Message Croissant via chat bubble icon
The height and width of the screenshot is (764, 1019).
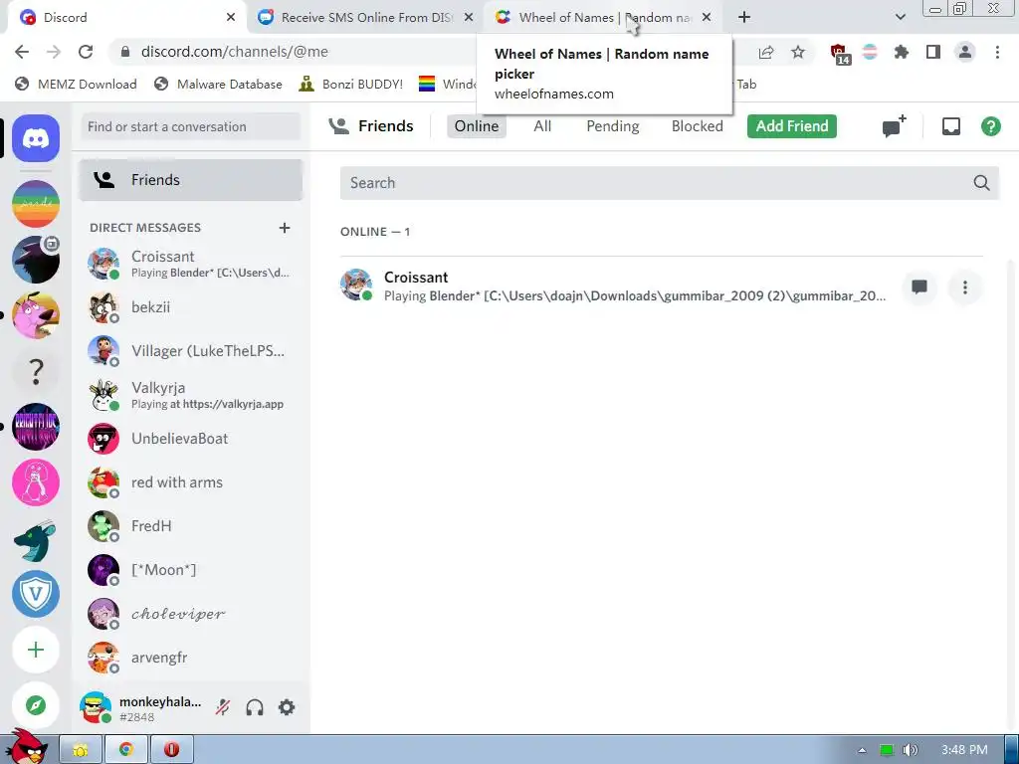[x=918, y=287]
